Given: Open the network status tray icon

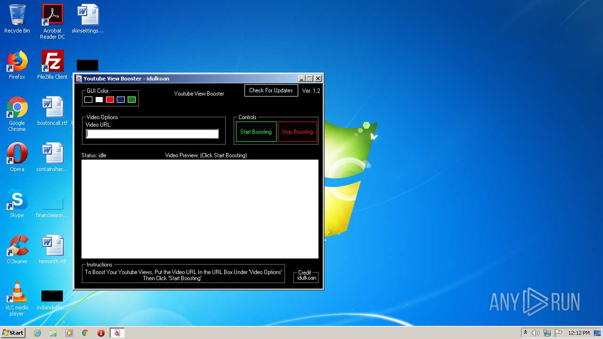Looking at the screenshot, I should [x=547, y=333].
